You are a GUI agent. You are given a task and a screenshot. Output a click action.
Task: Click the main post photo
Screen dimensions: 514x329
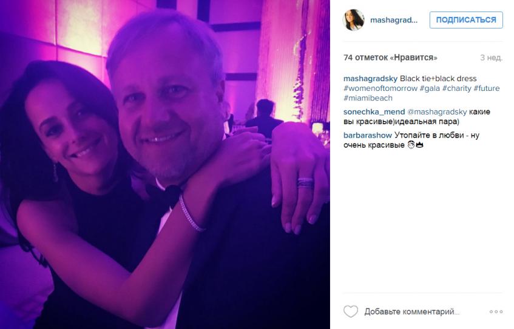[165, 164]
